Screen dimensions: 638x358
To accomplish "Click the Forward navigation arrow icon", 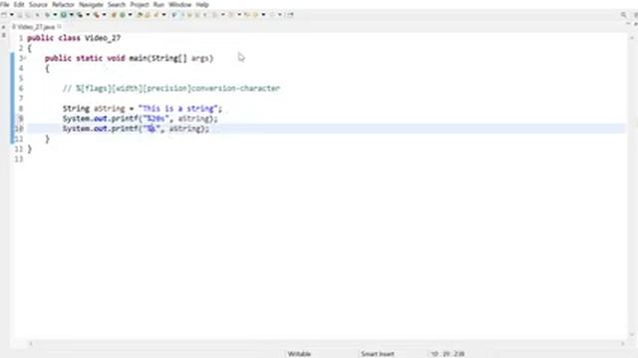I will pyautogui.click(x=272, y=15).
